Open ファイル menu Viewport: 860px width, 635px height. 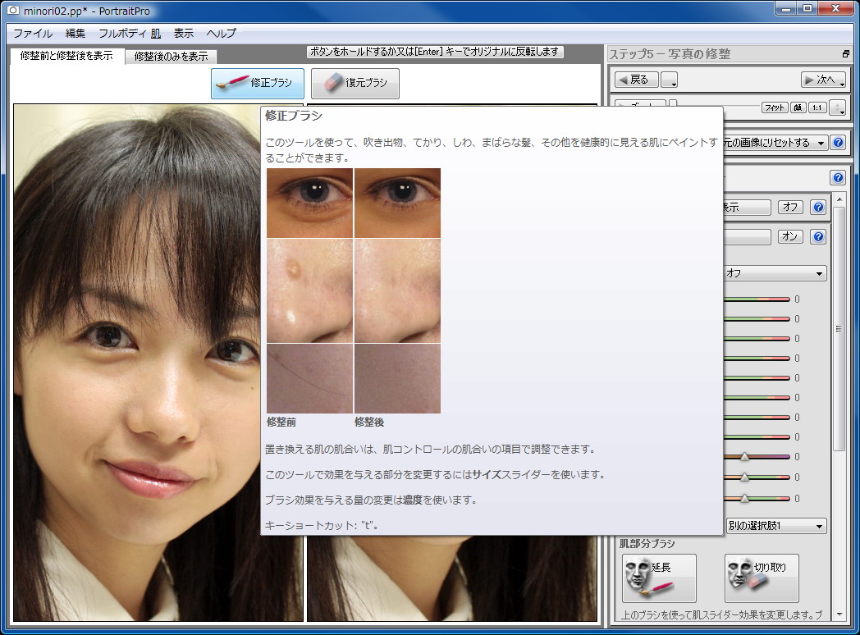point(33,34)
